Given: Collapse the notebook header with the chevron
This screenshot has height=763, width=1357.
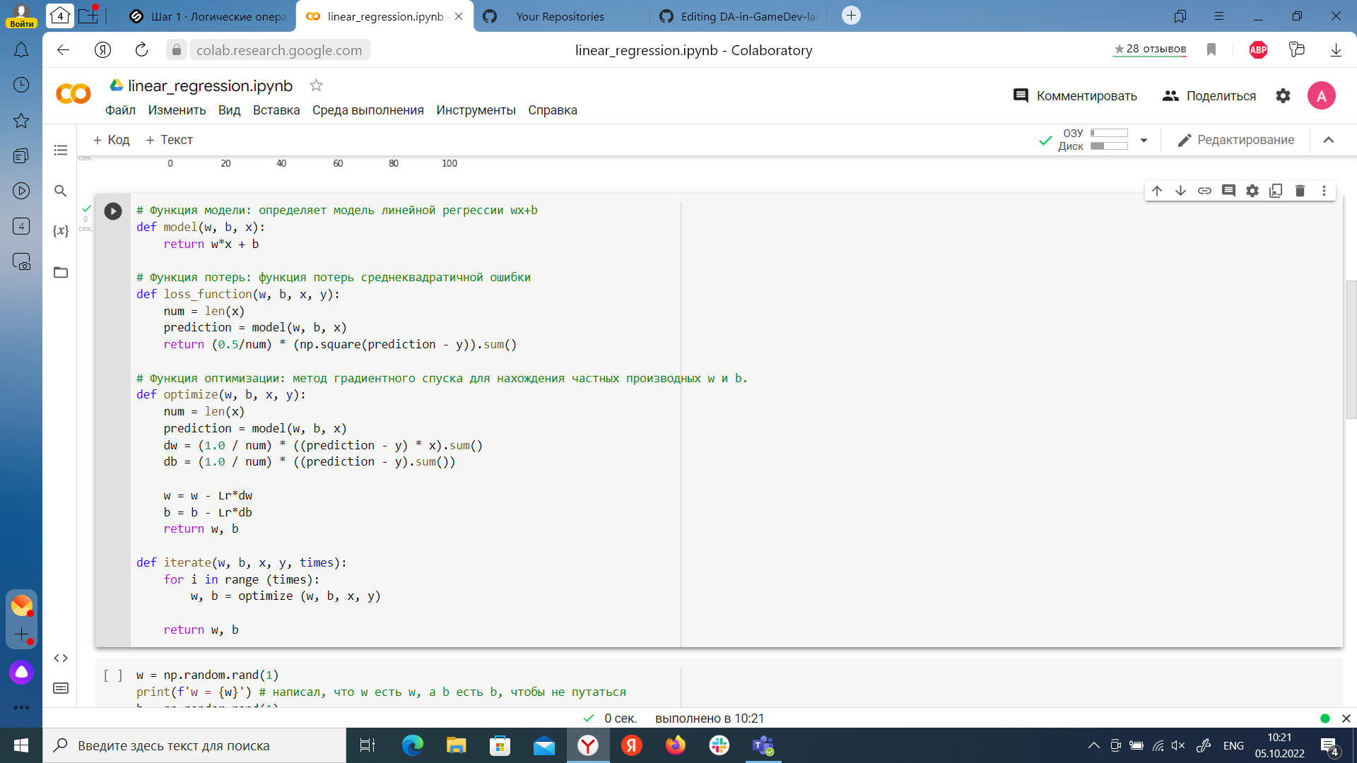Looking at the screenshot, I should coord(1329,140).
